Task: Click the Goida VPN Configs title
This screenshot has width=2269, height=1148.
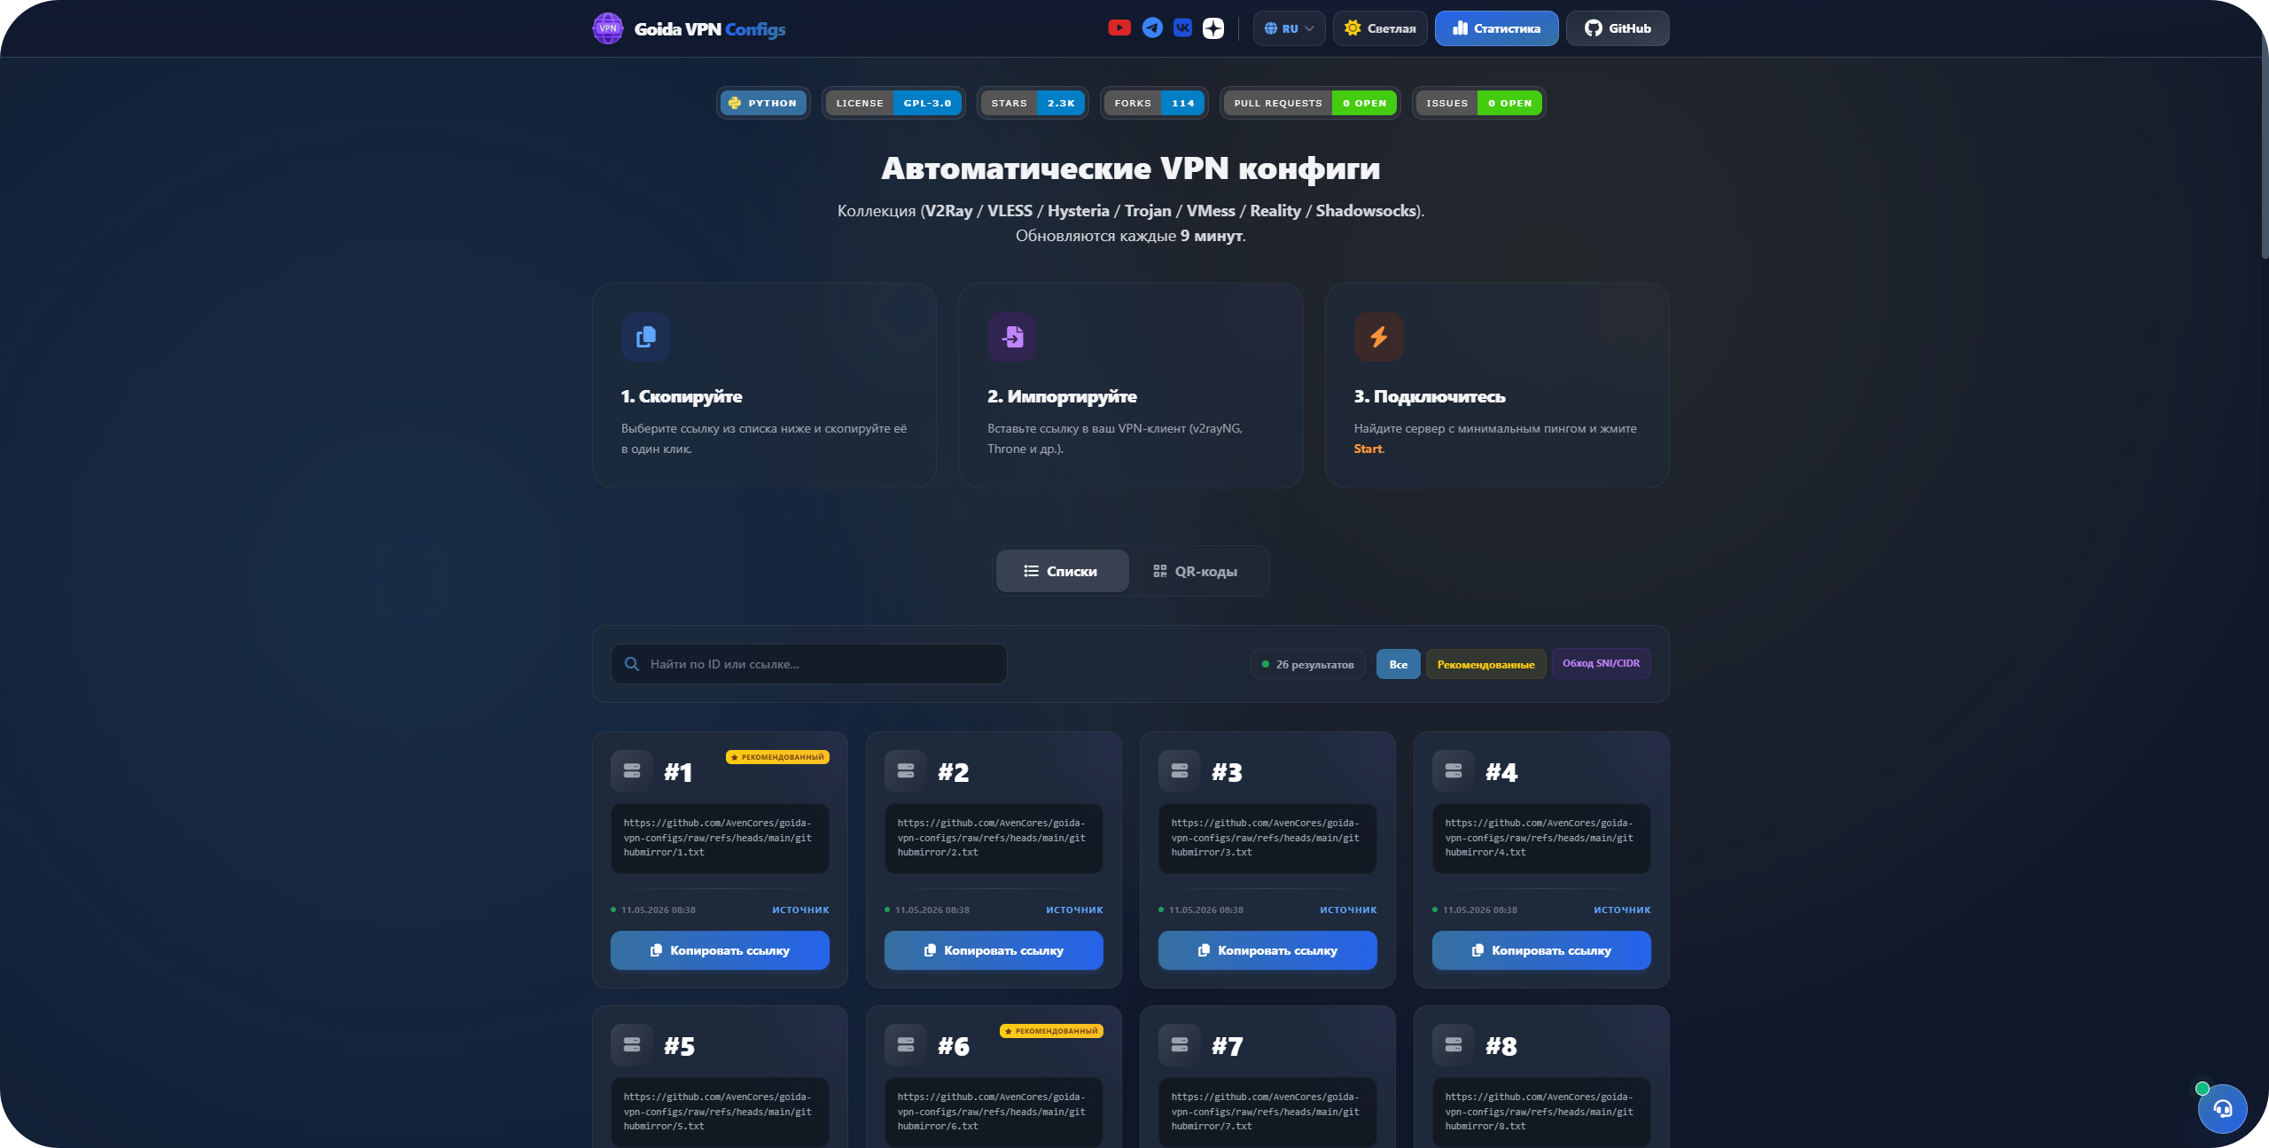Action: point(710,29)
